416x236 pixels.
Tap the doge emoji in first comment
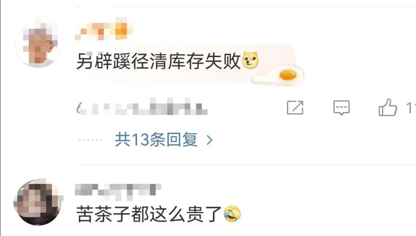250,60
